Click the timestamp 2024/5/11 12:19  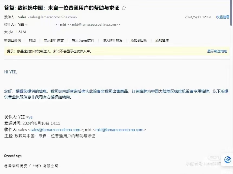[x=198, y=17]
